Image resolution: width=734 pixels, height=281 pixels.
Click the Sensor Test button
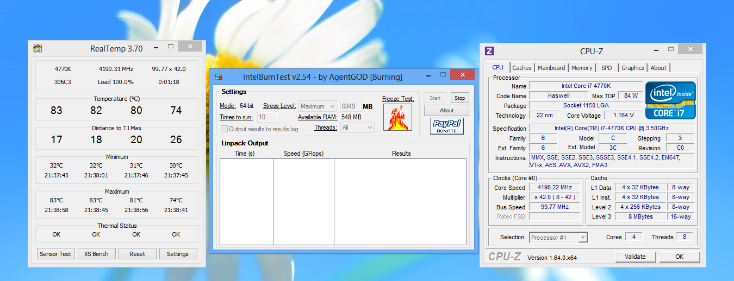[56, 254]
